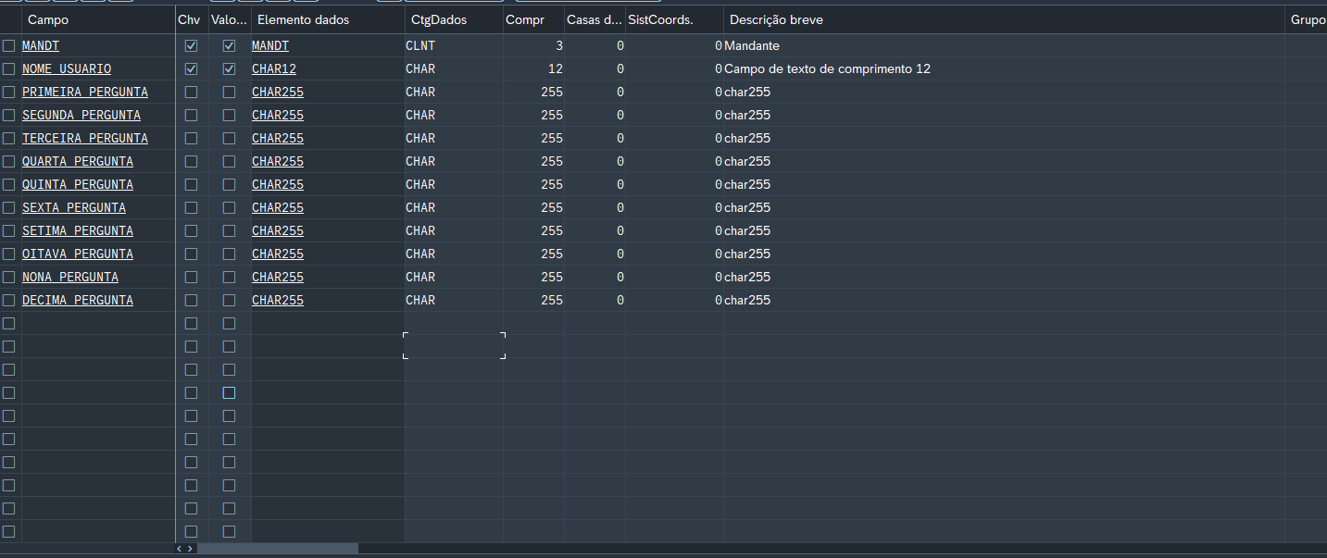Click the OITAVA_PERGUNTA field name
1327x558 pixels.
(x=77, y=254)
